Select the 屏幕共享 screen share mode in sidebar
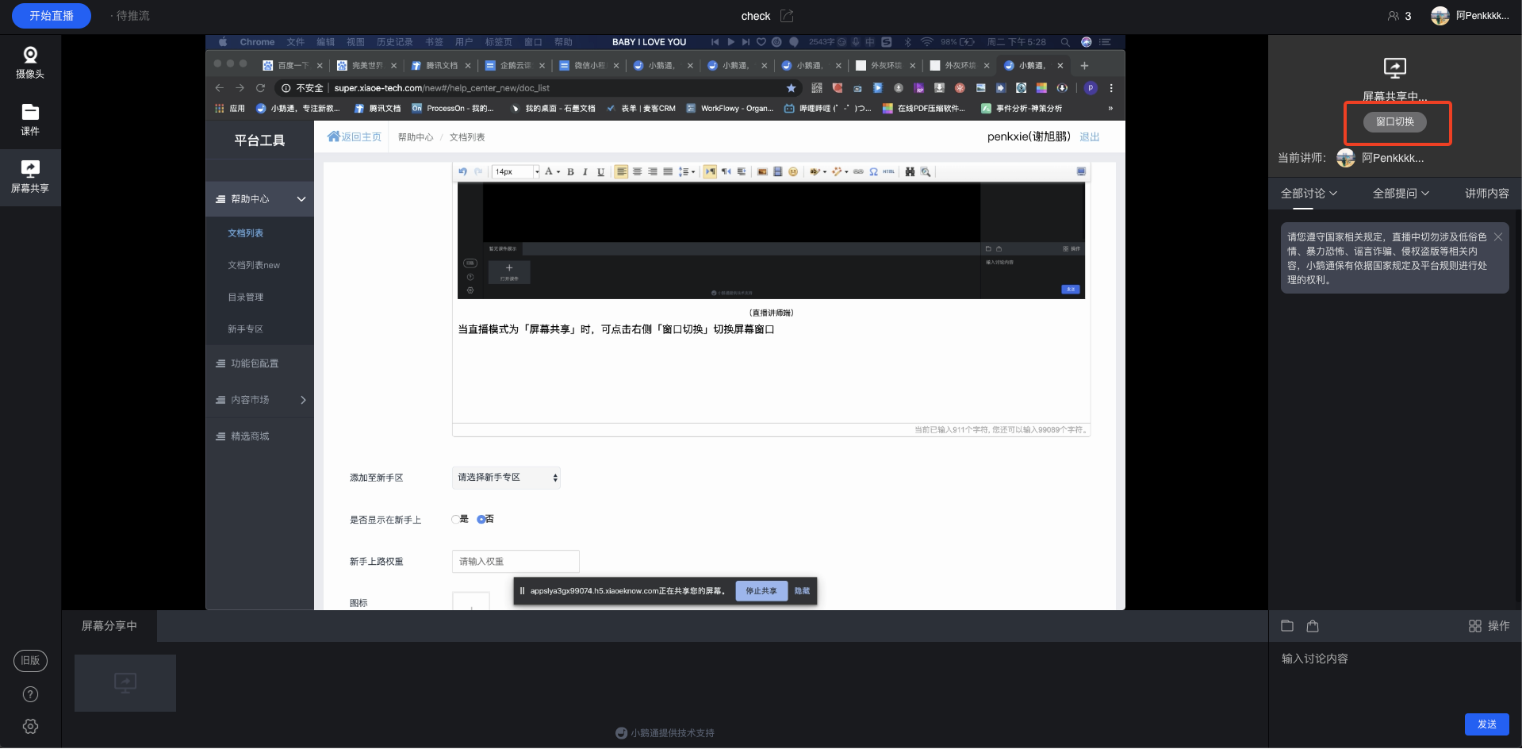Viewport: 1522px width, 749px height. 30,177
